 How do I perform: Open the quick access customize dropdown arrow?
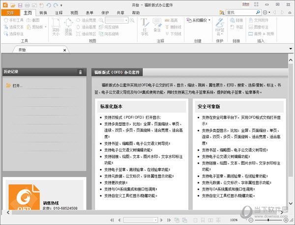tap(61, 5)
